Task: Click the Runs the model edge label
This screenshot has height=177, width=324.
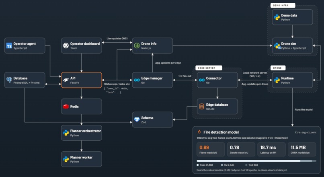Action: [x=303, y=109]
